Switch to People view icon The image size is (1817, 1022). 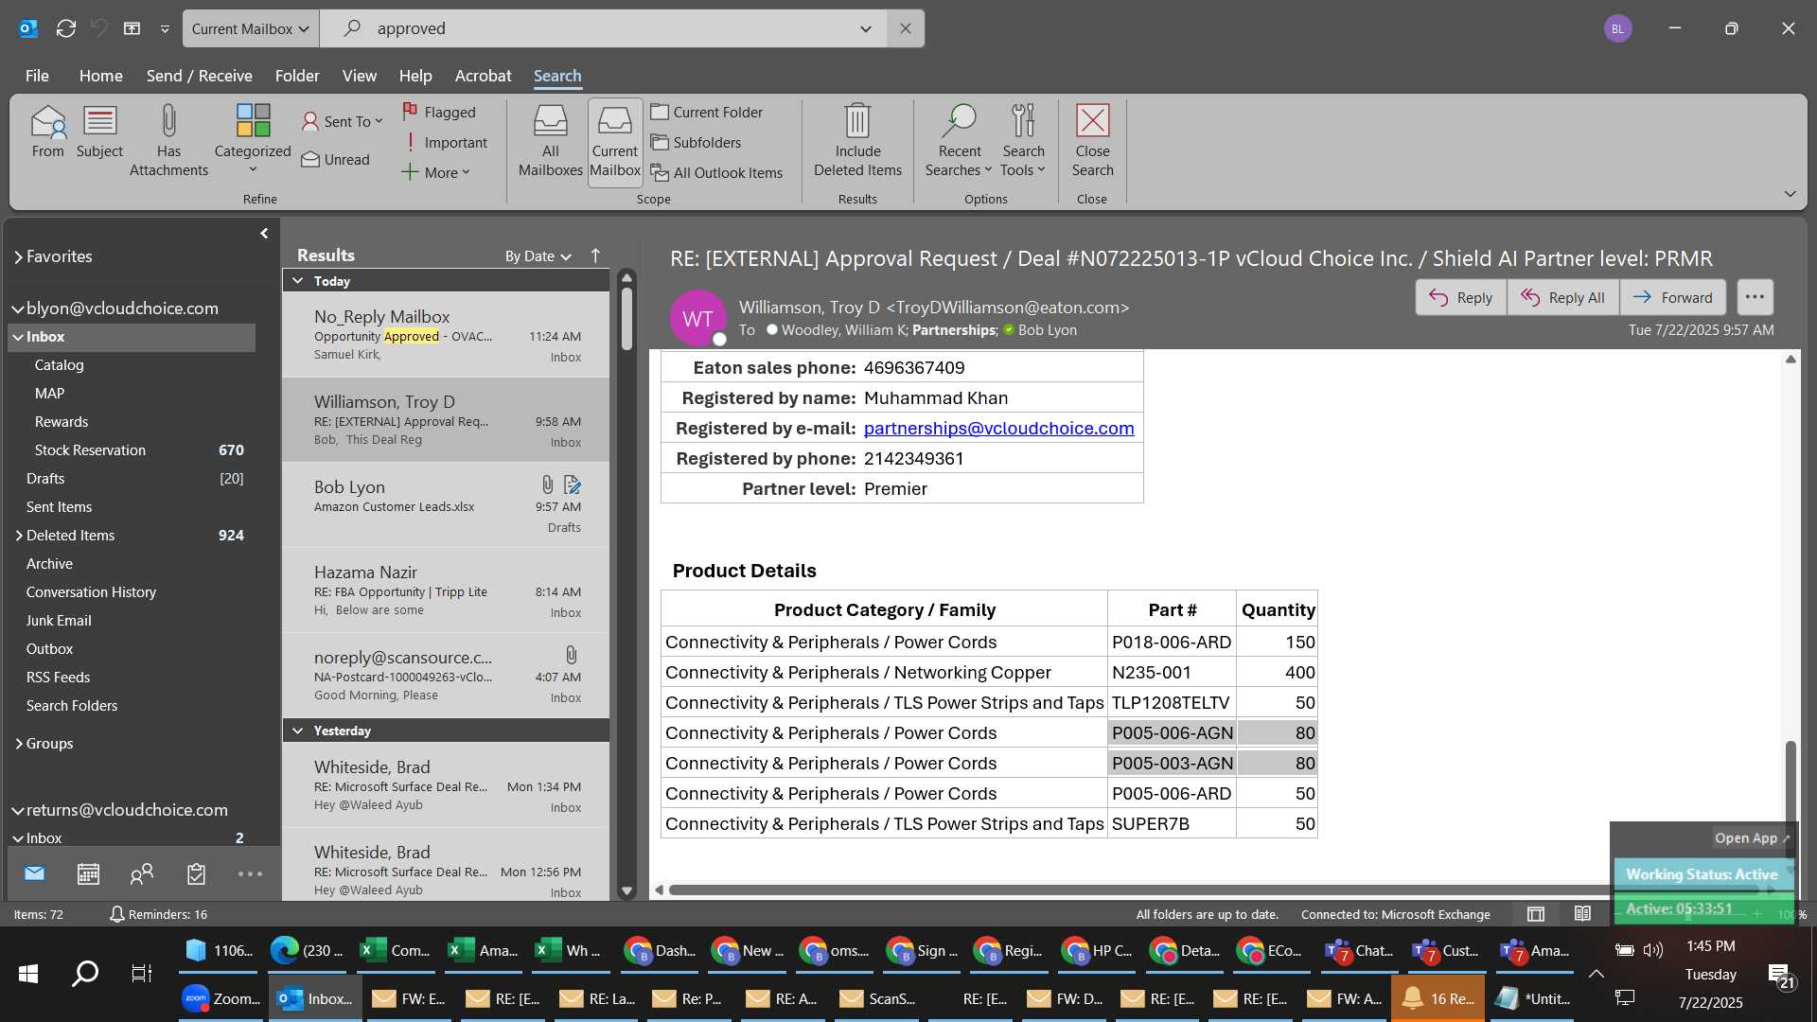[x=142, y=873]
